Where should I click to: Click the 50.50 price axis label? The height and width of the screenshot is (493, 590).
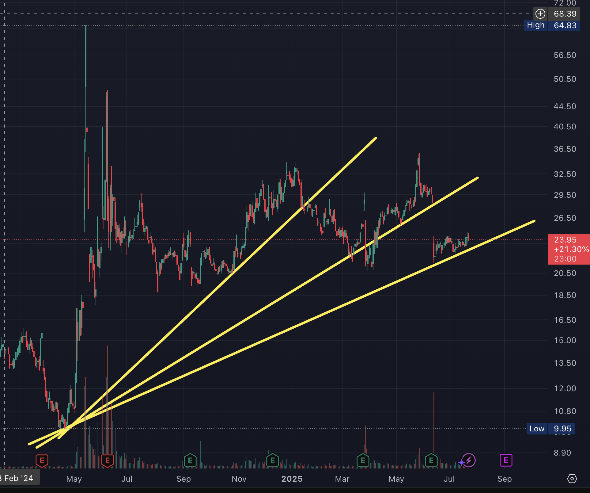point(565,79)
